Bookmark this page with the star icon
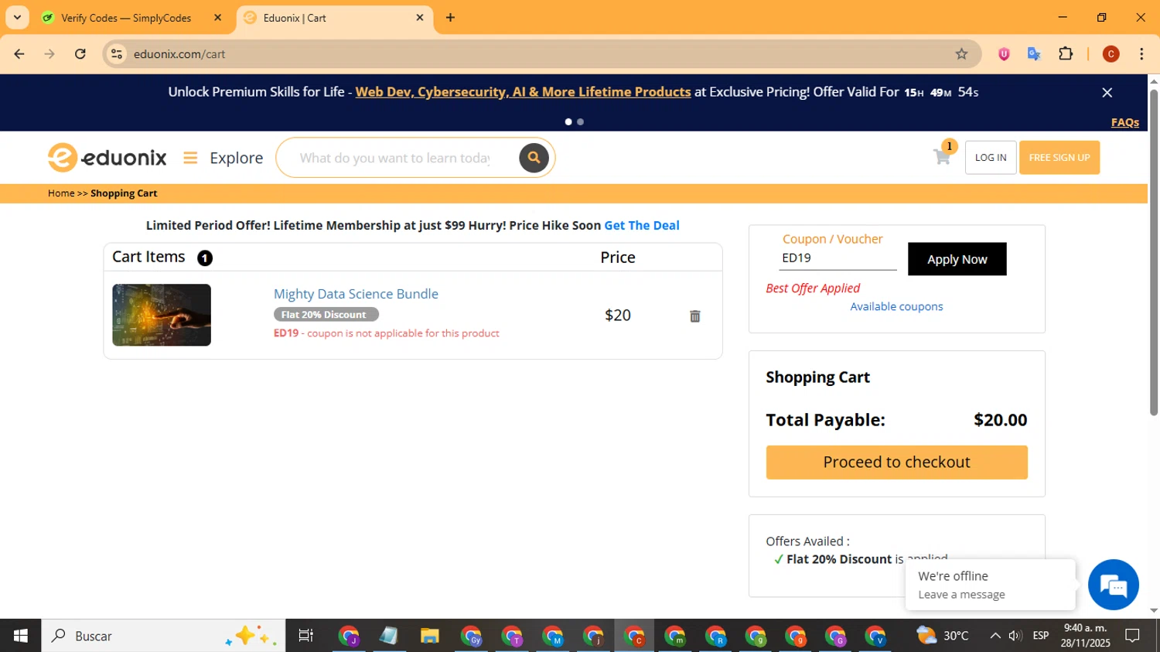 pyautogui.click(x=961, y=54)
